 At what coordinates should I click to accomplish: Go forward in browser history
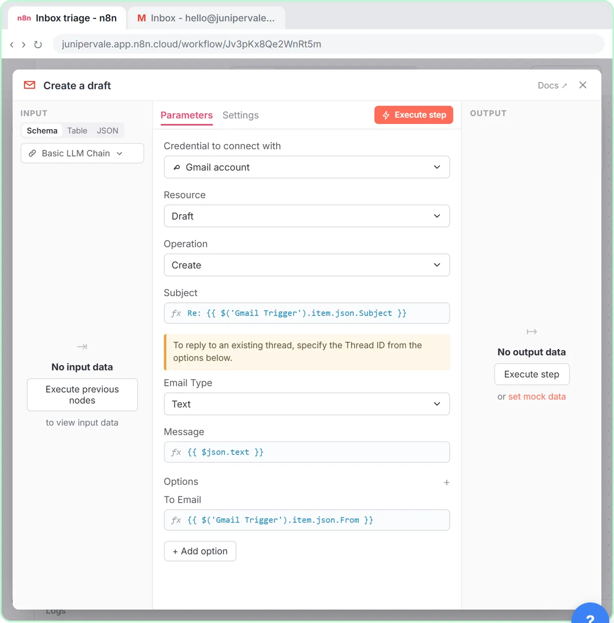[24, 45]
